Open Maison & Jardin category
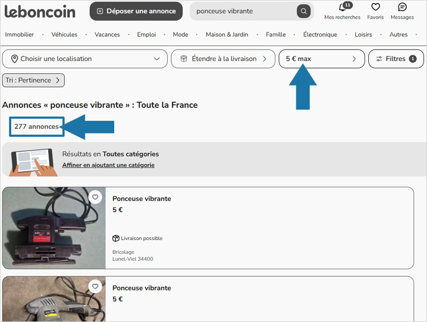The image size is (427, 322). tap(227, 35)
